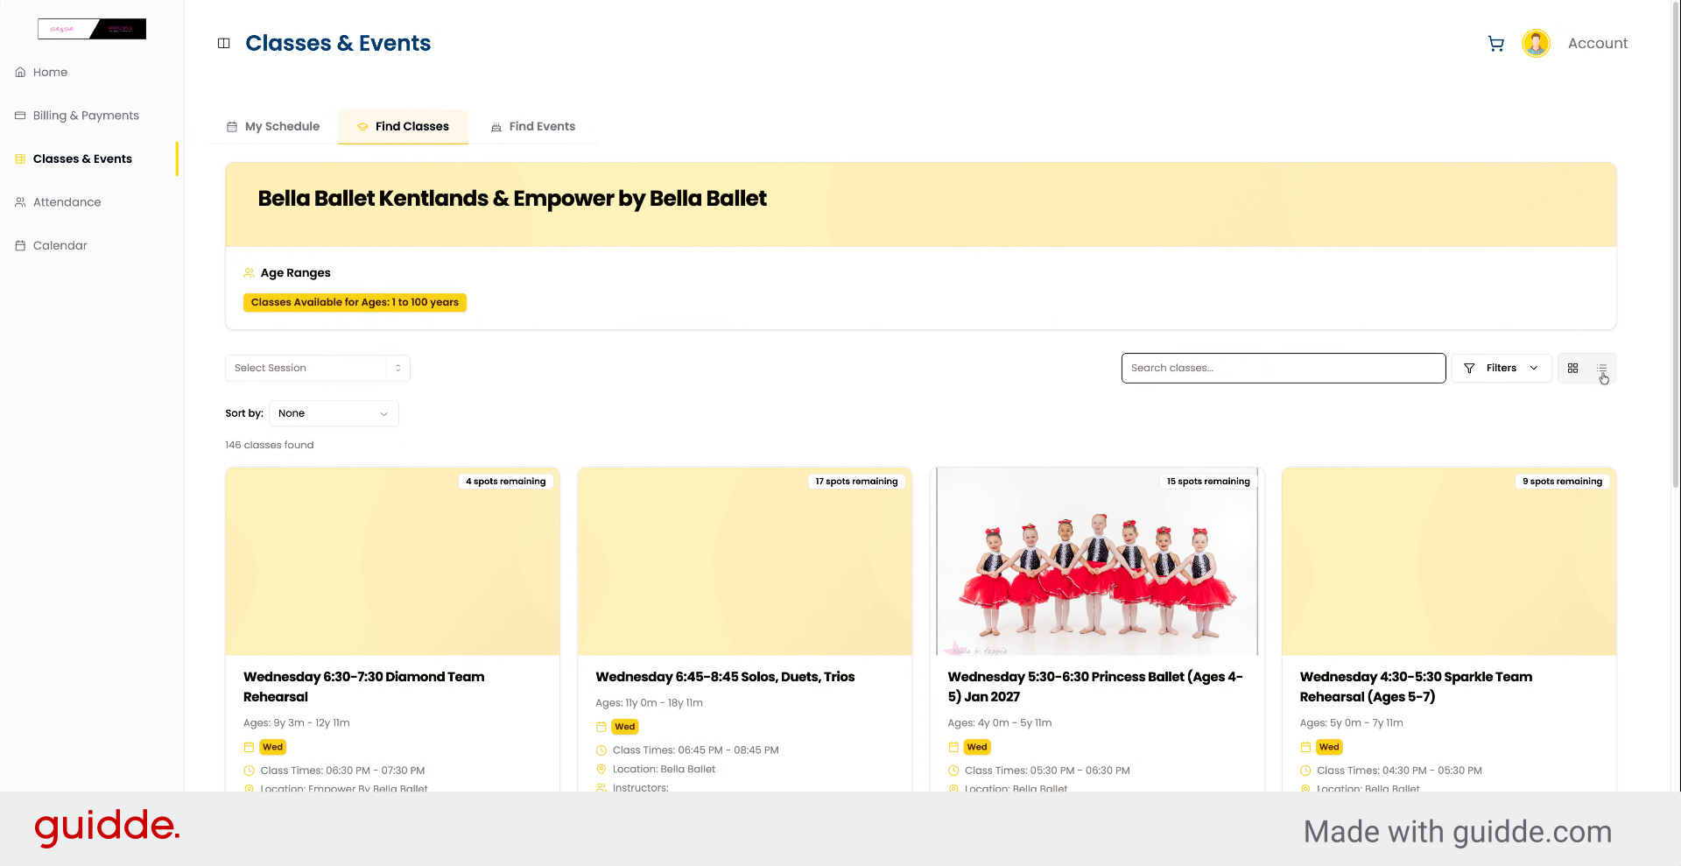Open Solos, Duets, Trios class title
Viewport: 1681px width, 866px height.
point(725,677)
